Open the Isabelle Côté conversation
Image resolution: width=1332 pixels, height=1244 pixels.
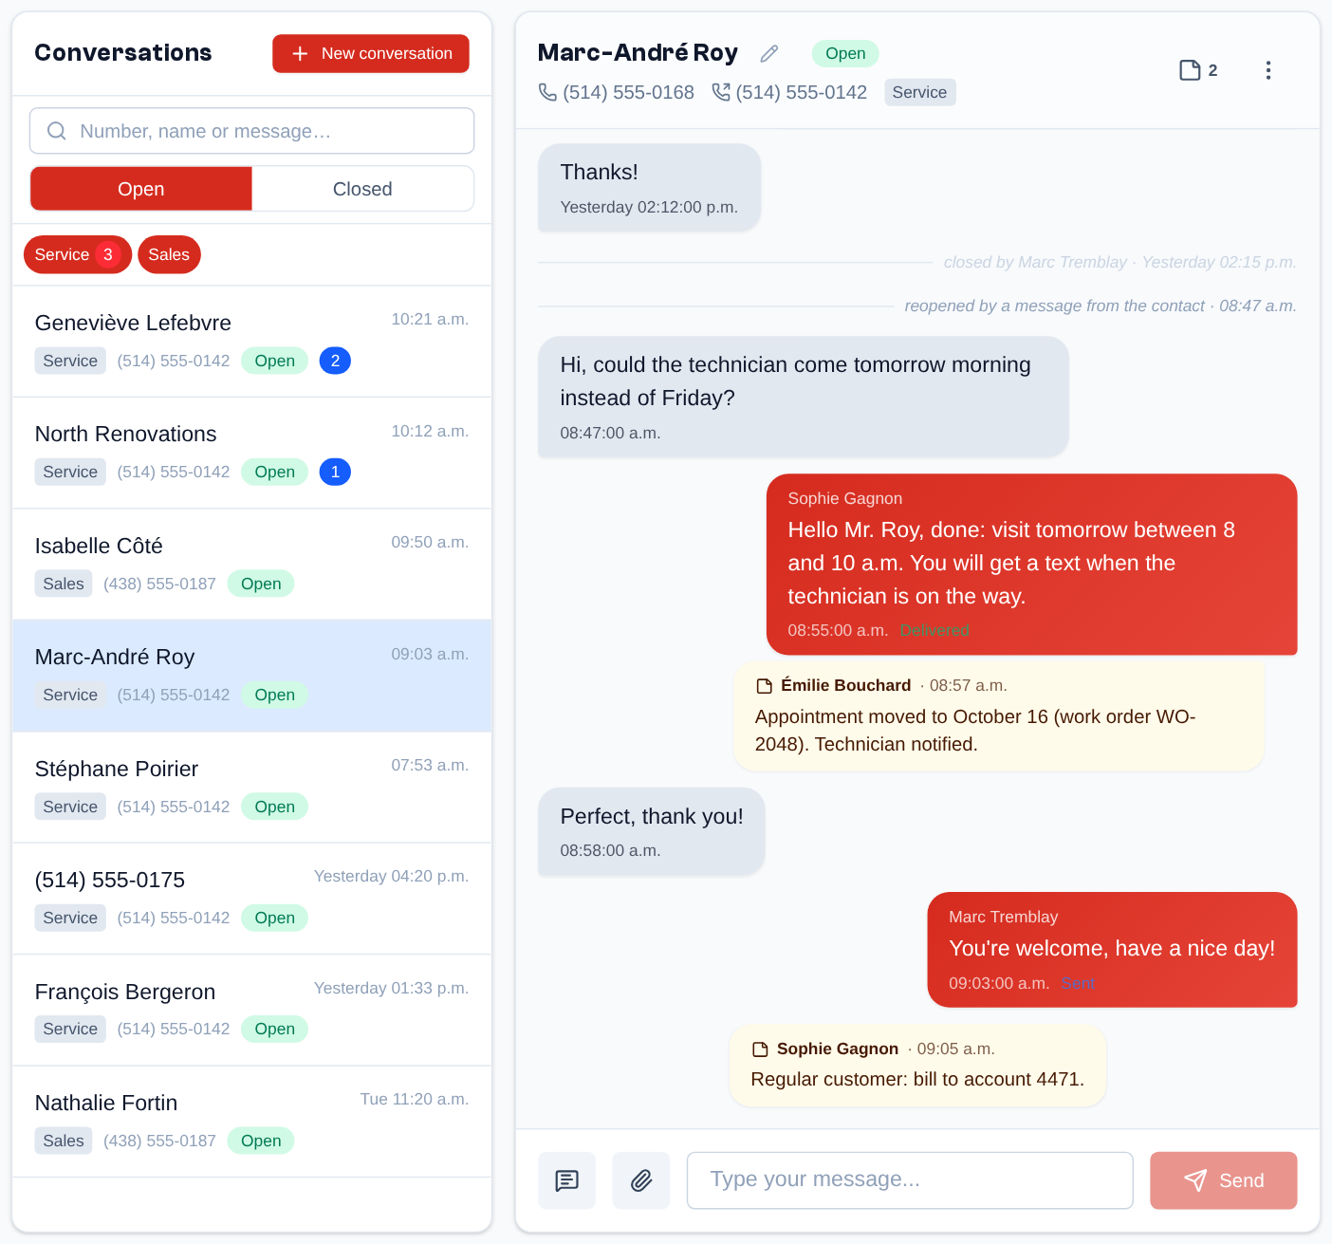click(252, 565)
